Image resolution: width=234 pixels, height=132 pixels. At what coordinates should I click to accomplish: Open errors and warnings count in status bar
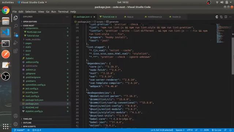pos(37,130)
